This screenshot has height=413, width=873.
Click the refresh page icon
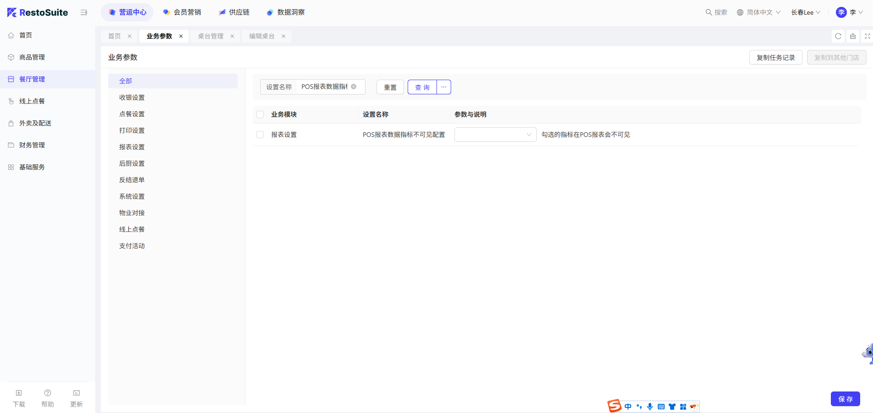(x=838, y=36)
